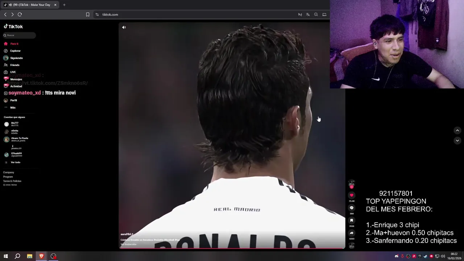Open the spinning sound disc
The width and height of the screenshot is (464, 261).
pos(351,245)
